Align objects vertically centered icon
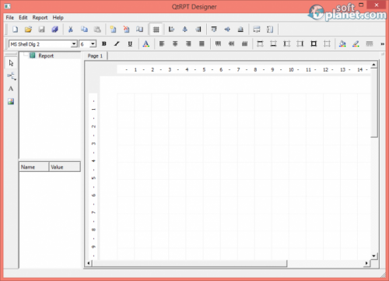Viewport: 389px width, 281px height. tap(227, 30)
